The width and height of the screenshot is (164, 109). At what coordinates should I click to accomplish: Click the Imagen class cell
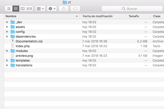(x=158, y=56)
